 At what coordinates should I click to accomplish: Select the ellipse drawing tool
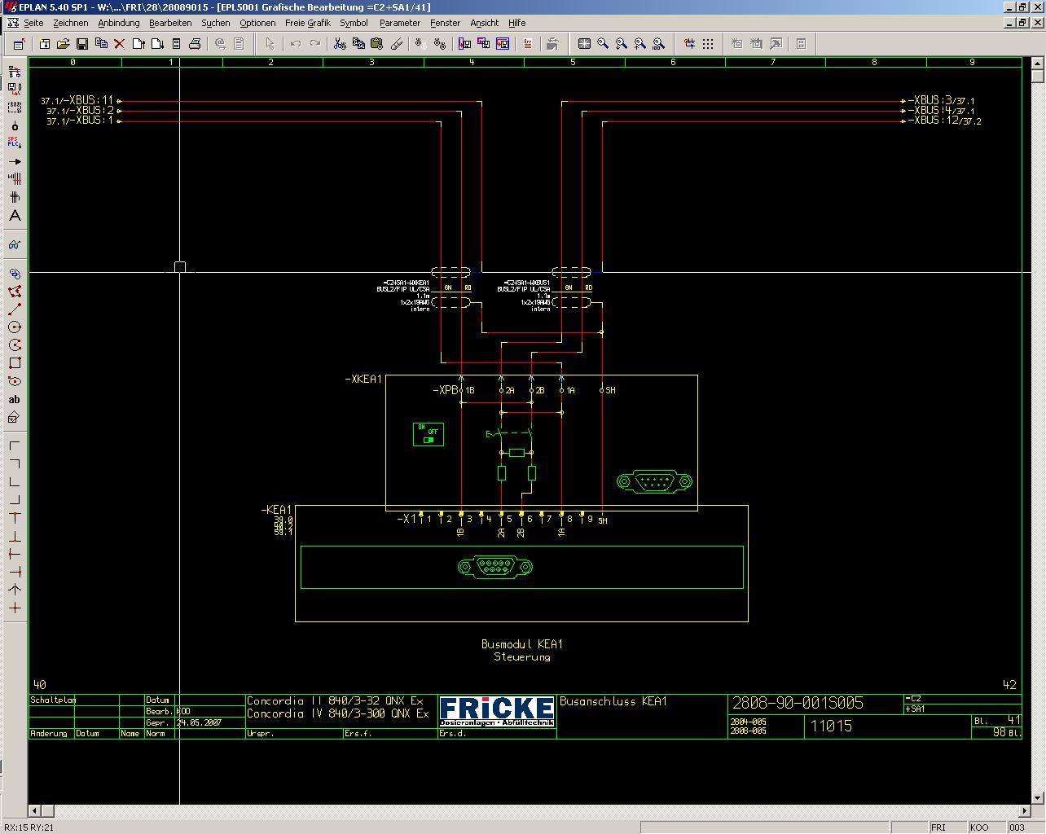coord(14,381)
